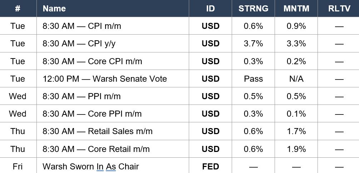Click the # column header

pos(18,9)
